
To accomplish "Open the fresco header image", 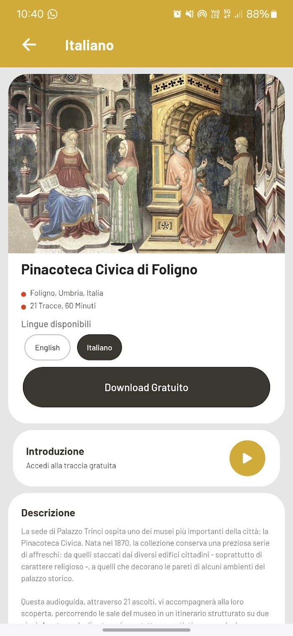I will 146,163.
